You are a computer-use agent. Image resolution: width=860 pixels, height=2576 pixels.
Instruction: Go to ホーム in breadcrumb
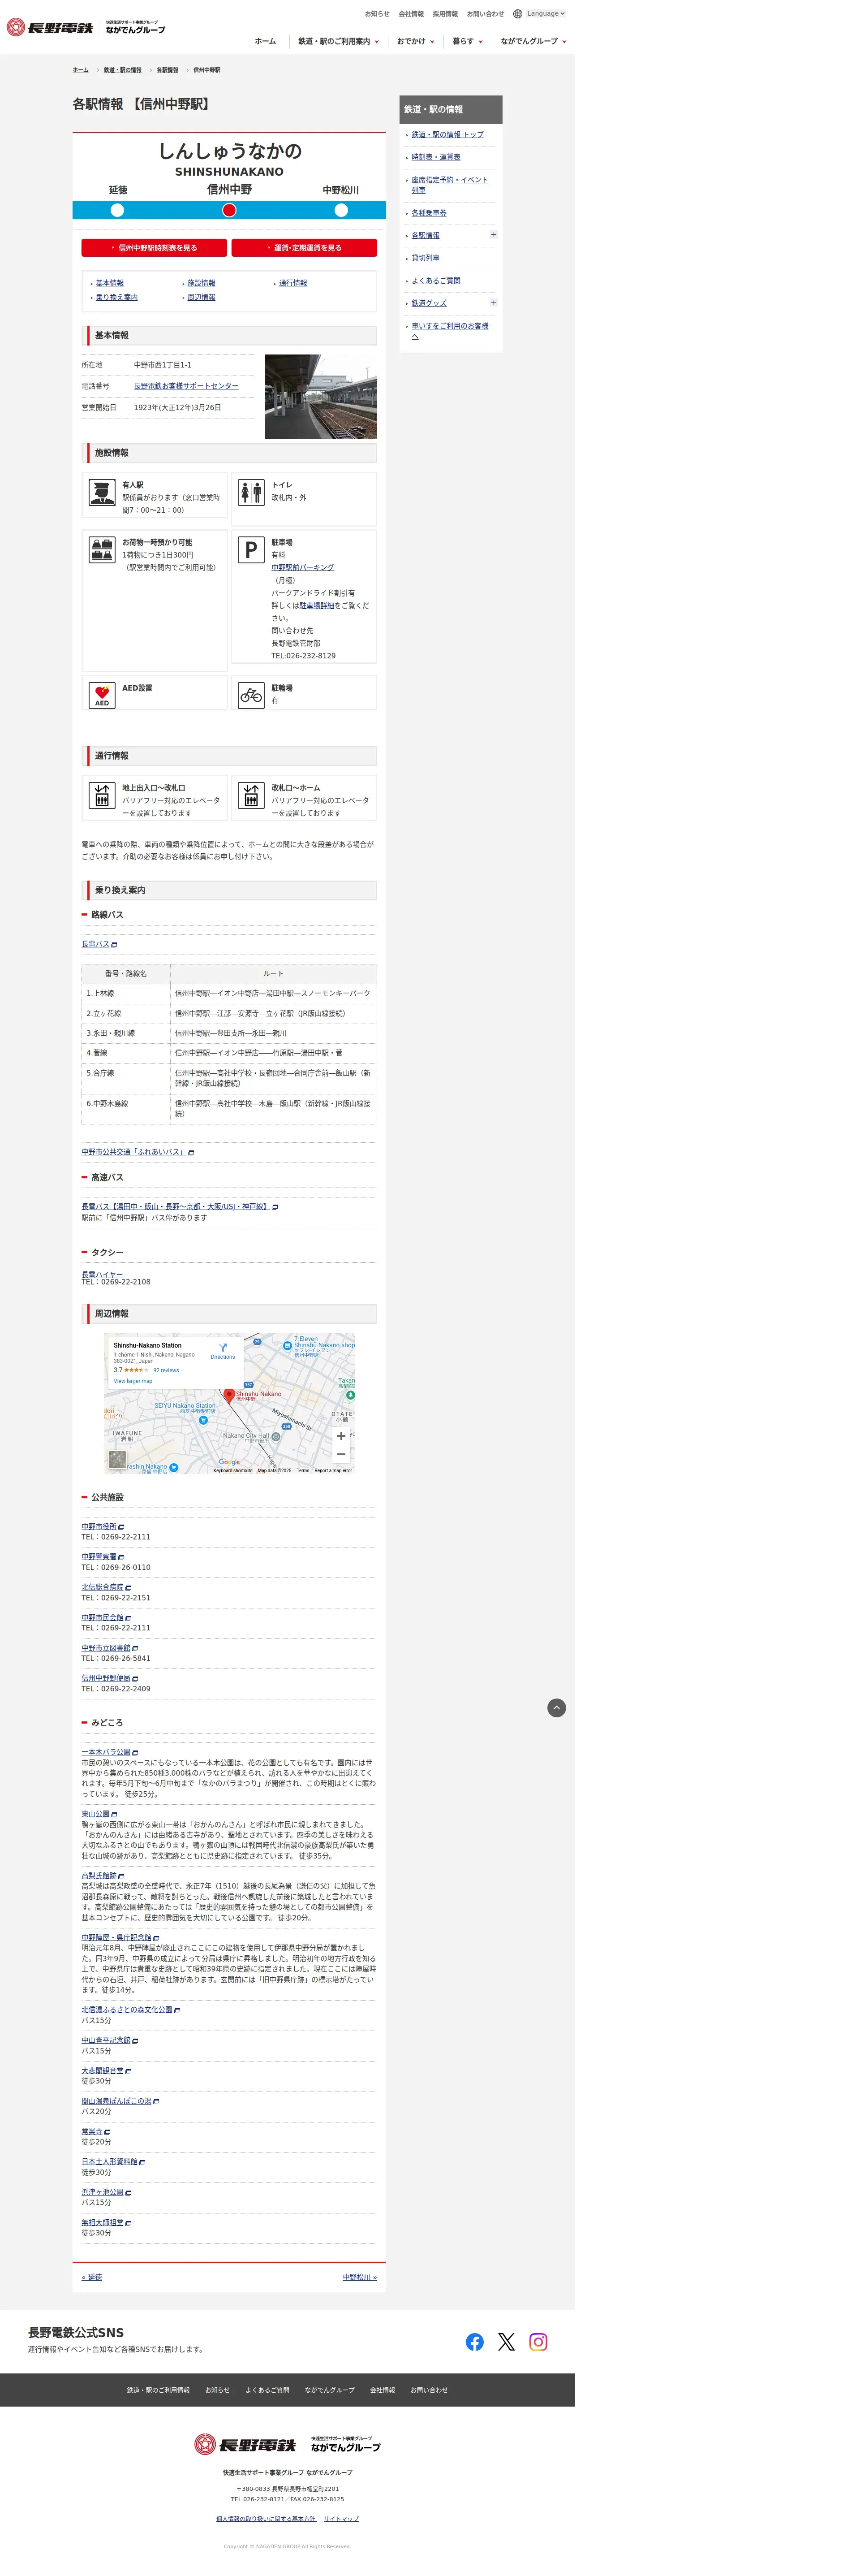[80, 70]
